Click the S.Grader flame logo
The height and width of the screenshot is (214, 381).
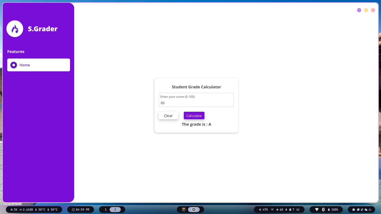click(15, 29)
